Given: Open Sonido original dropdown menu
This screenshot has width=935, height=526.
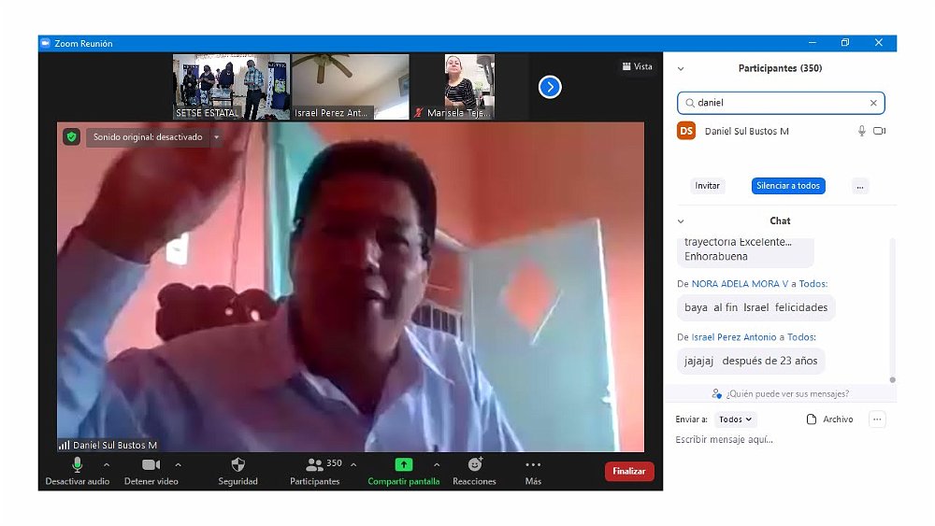Looking at the screenshot, I should 216,137.
